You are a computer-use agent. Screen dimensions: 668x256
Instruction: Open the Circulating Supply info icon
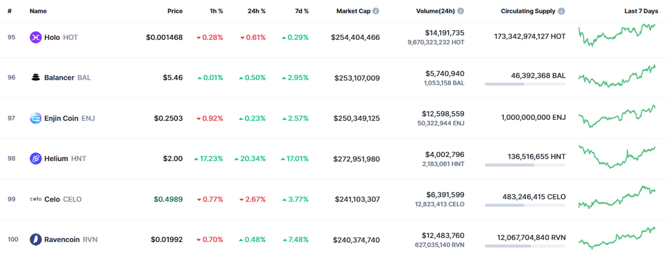coord(561,11)
